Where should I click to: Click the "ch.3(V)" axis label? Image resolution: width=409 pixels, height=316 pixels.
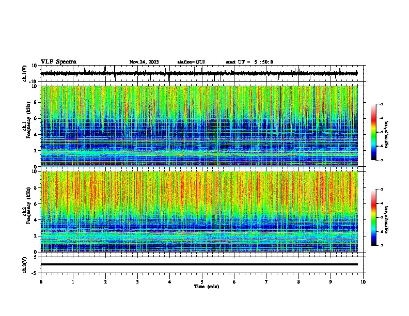[25, 265]
